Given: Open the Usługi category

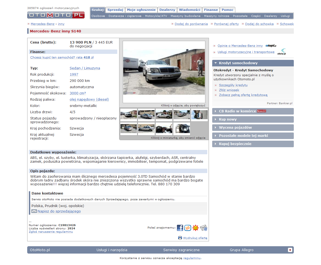Looking at the screenshot, I should point(285,16).
